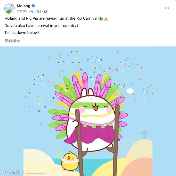Open the three-dot post options menu

coord(167,8)
